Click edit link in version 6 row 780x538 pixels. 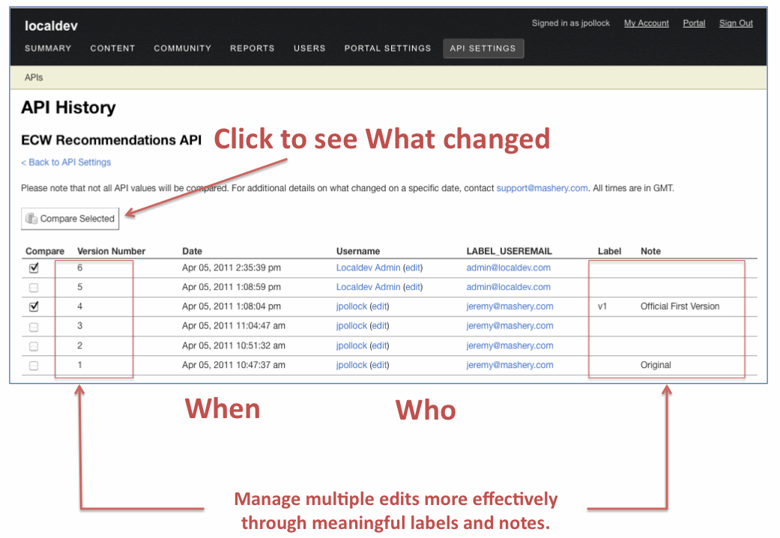click(413, 268)
